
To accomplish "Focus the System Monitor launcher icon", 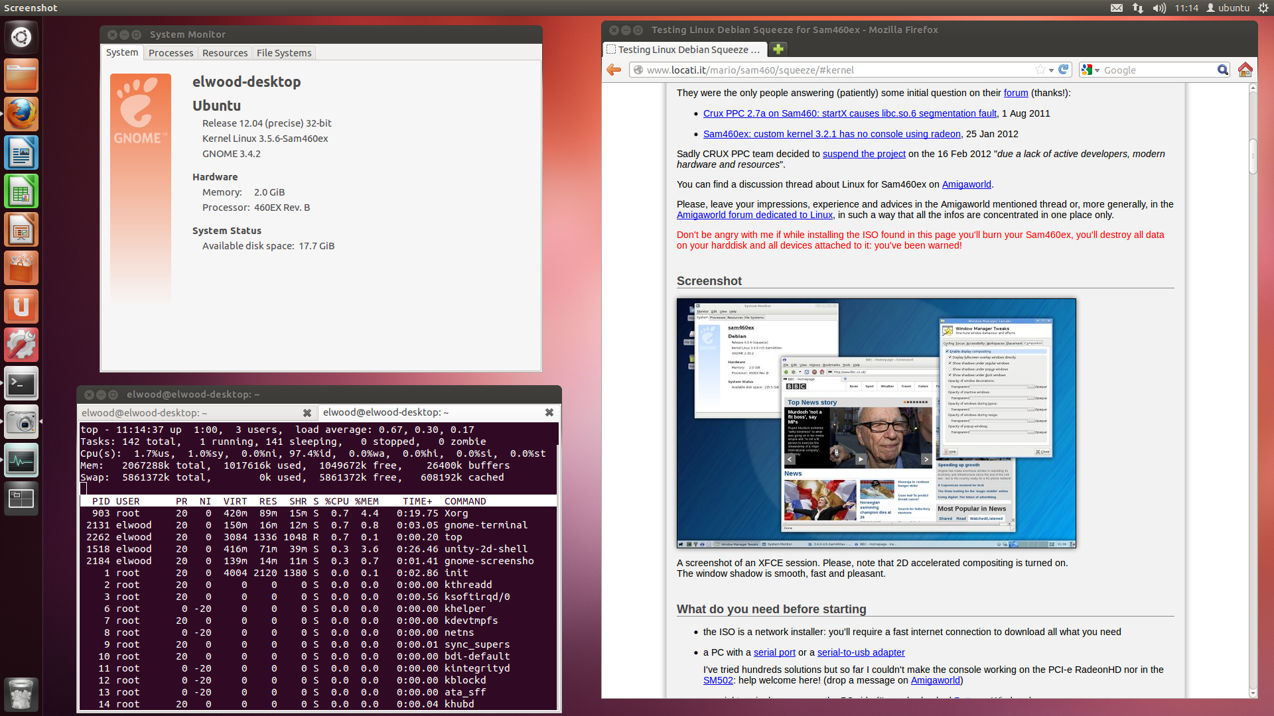I will point(21,460).
